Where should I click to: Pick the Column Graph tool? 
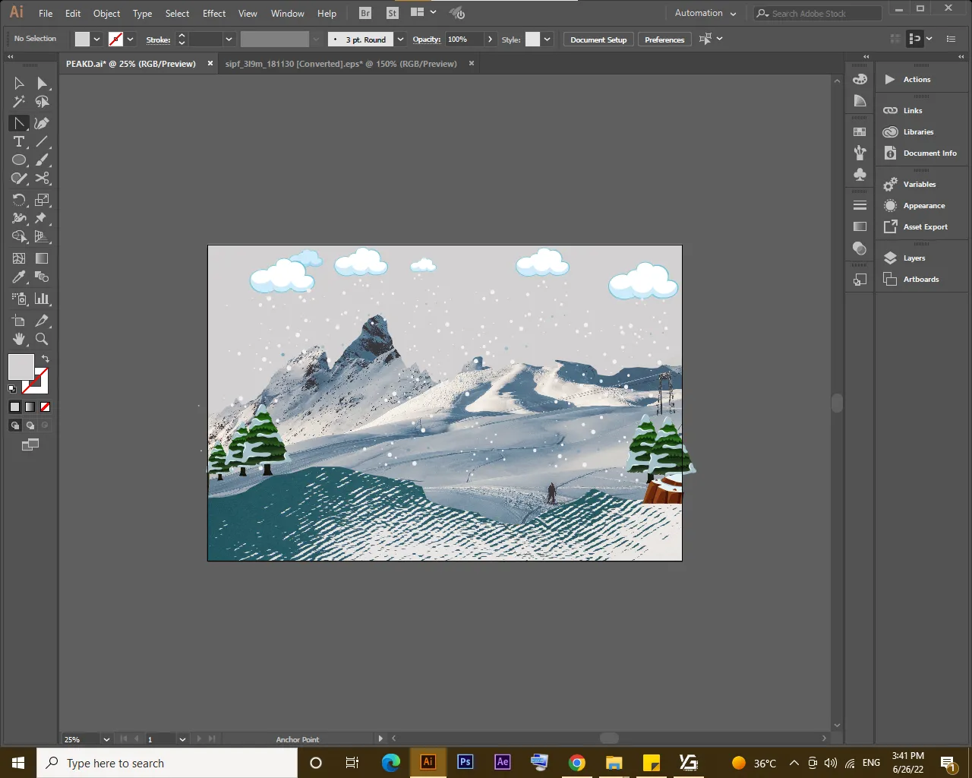tap(43, 299)
